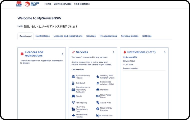190x120 pixels.
Task: Open Find locations in top navigation
Action: (x=82, y=4)
